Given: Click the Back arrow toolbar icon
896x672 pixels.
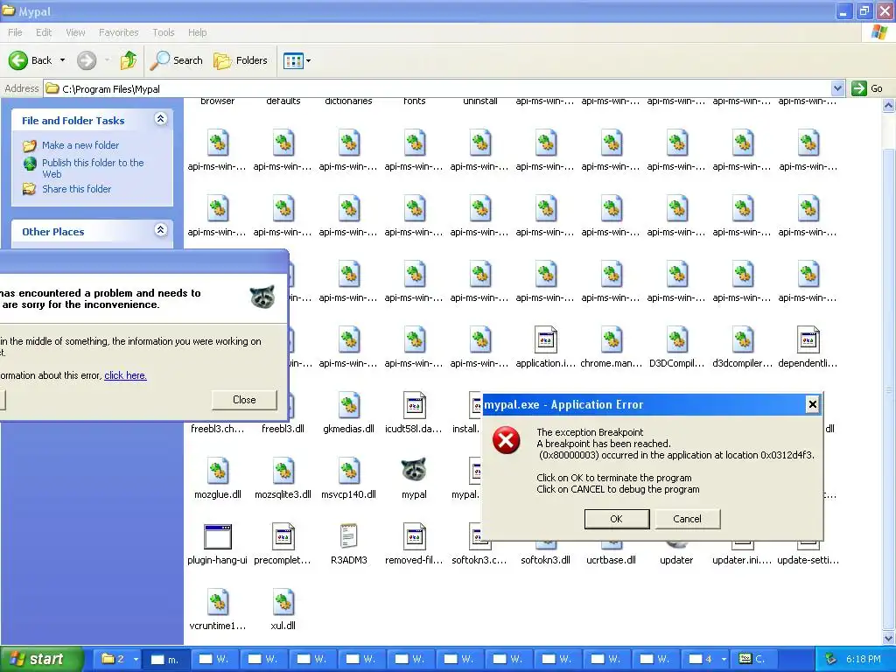Looking at the screenshot, I should tap(18, 60).
